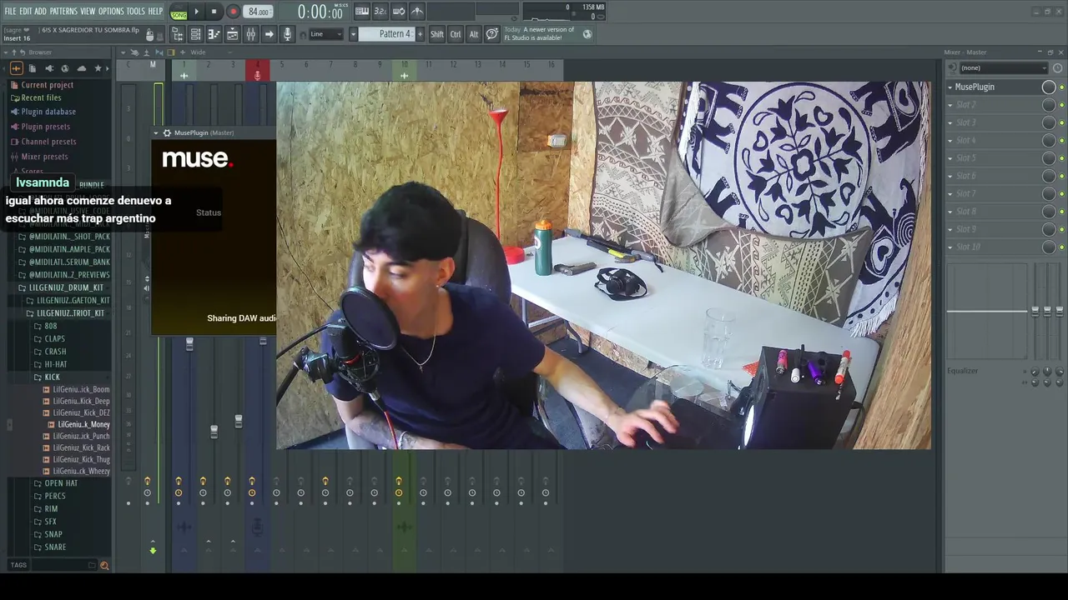Screen dimensions: 1068x600
Task: Expand the SNARE folder
Action: coord(55,547)
